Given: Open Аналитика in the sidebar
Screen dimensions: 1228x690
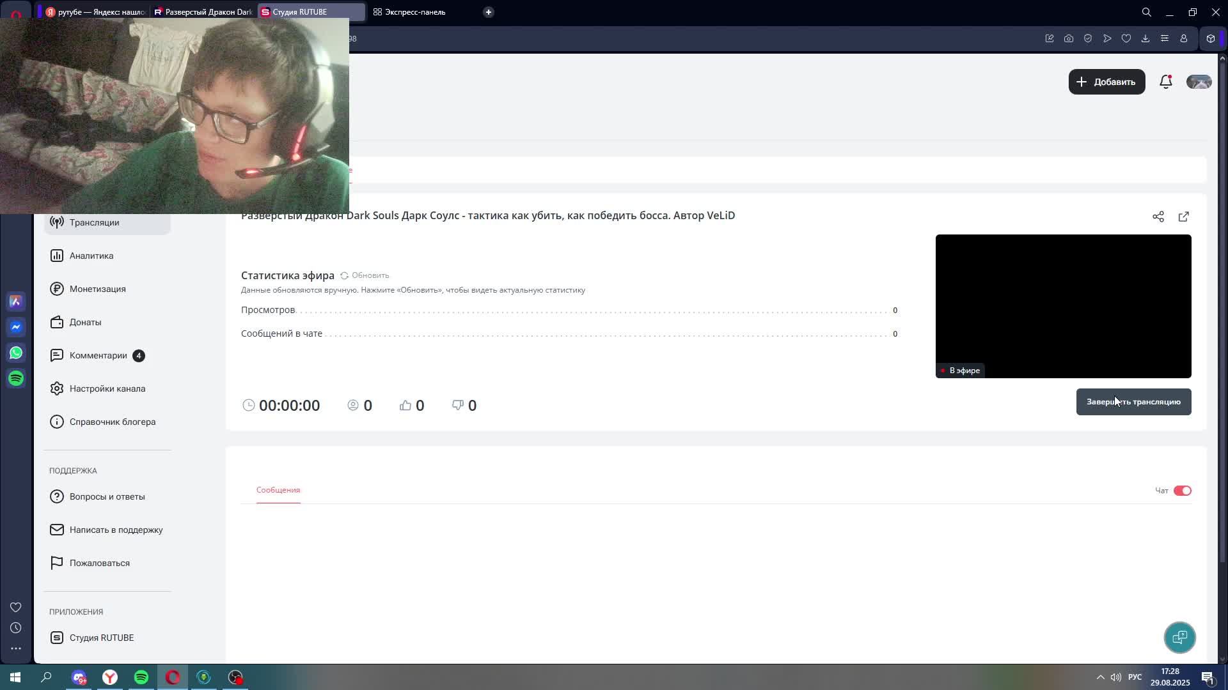Looking at the screenshot, I should [x=91, y=256].
